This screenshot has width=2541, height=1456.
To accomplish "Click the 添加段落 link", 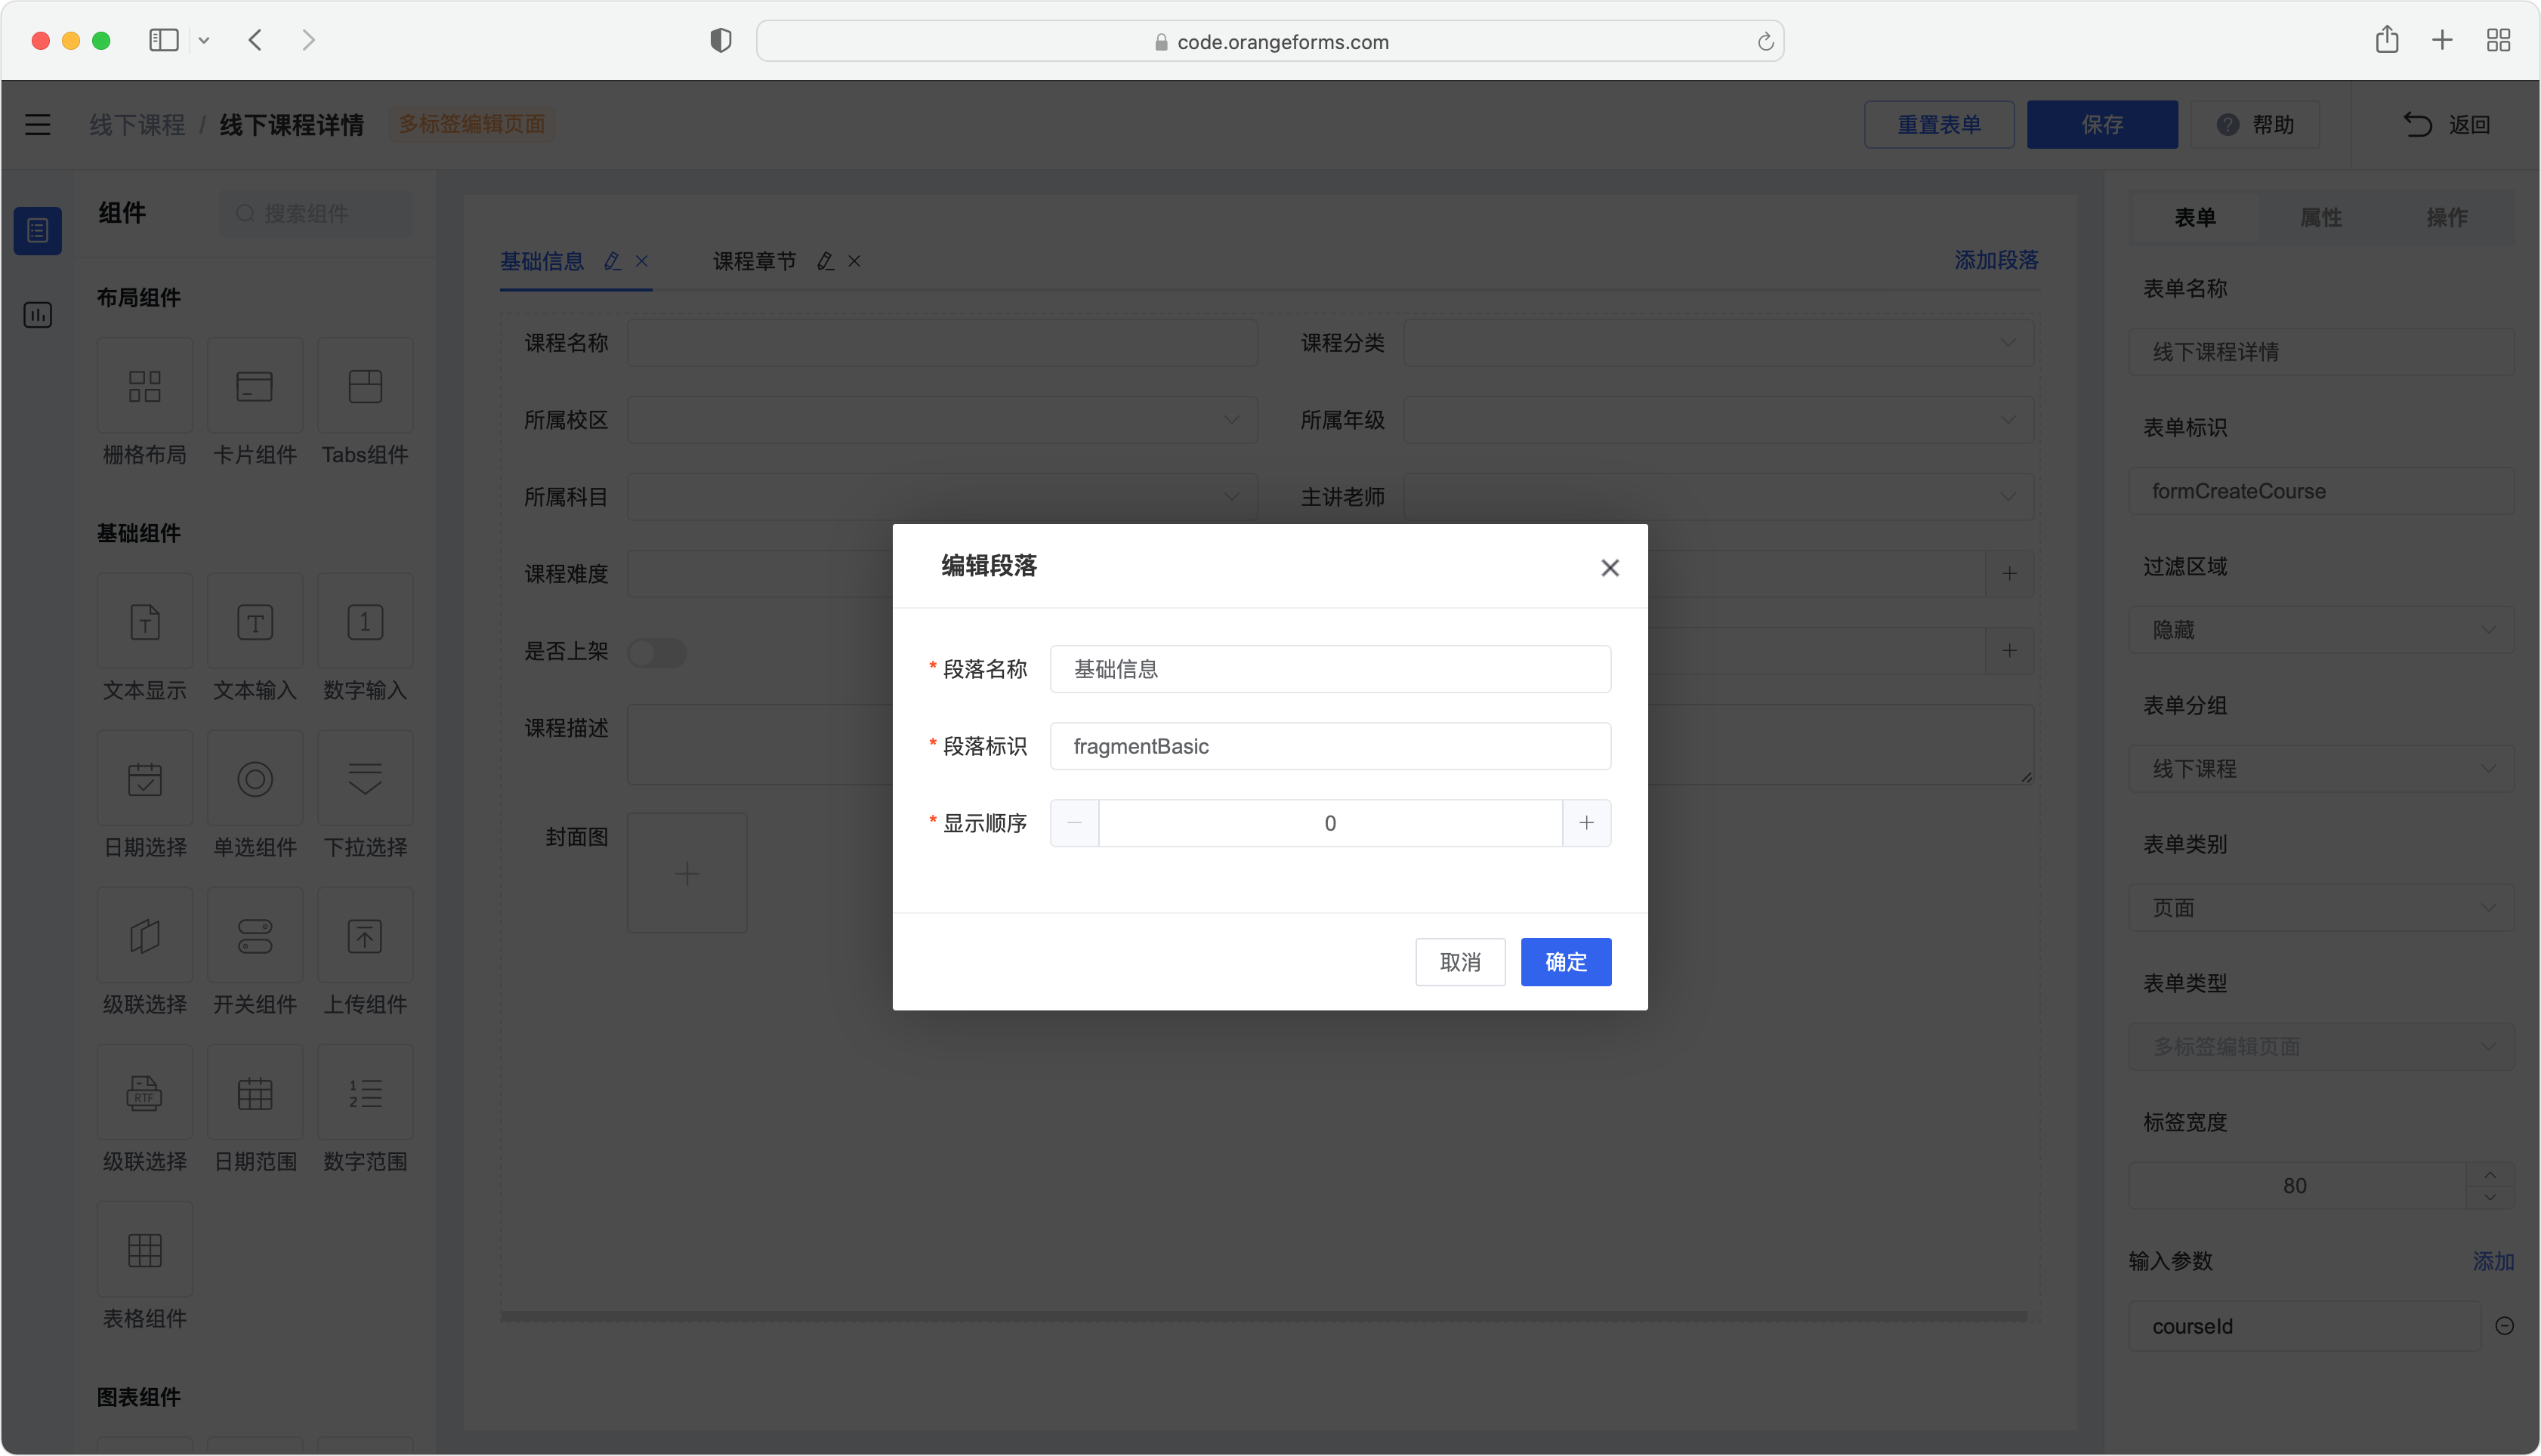I will point(1996,261).
